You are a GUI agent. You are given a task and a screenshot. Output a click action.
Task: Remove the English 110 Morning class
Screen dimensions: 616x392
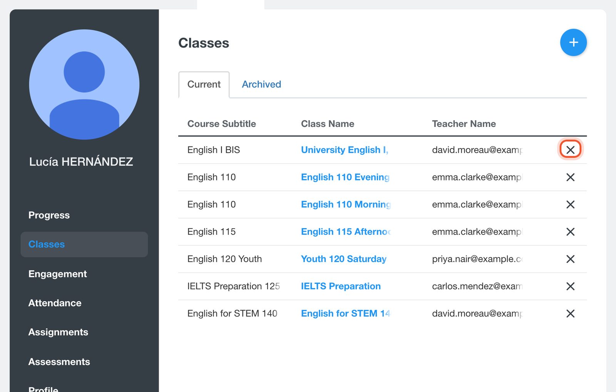click(570, 204)
